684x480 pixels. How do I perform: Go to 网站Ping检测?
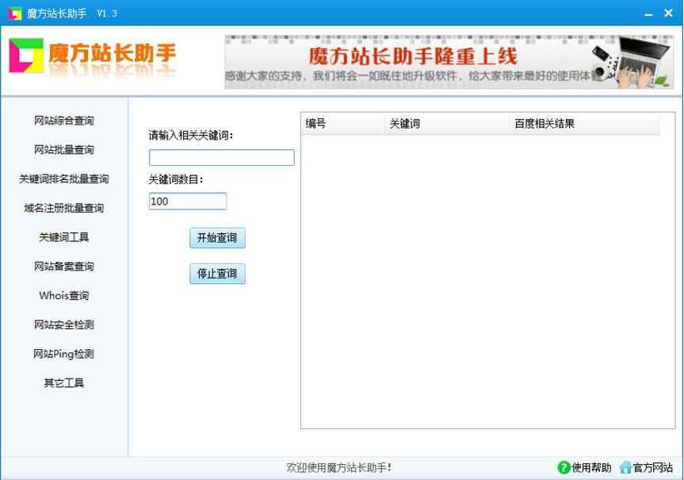[x=64, y=354]
